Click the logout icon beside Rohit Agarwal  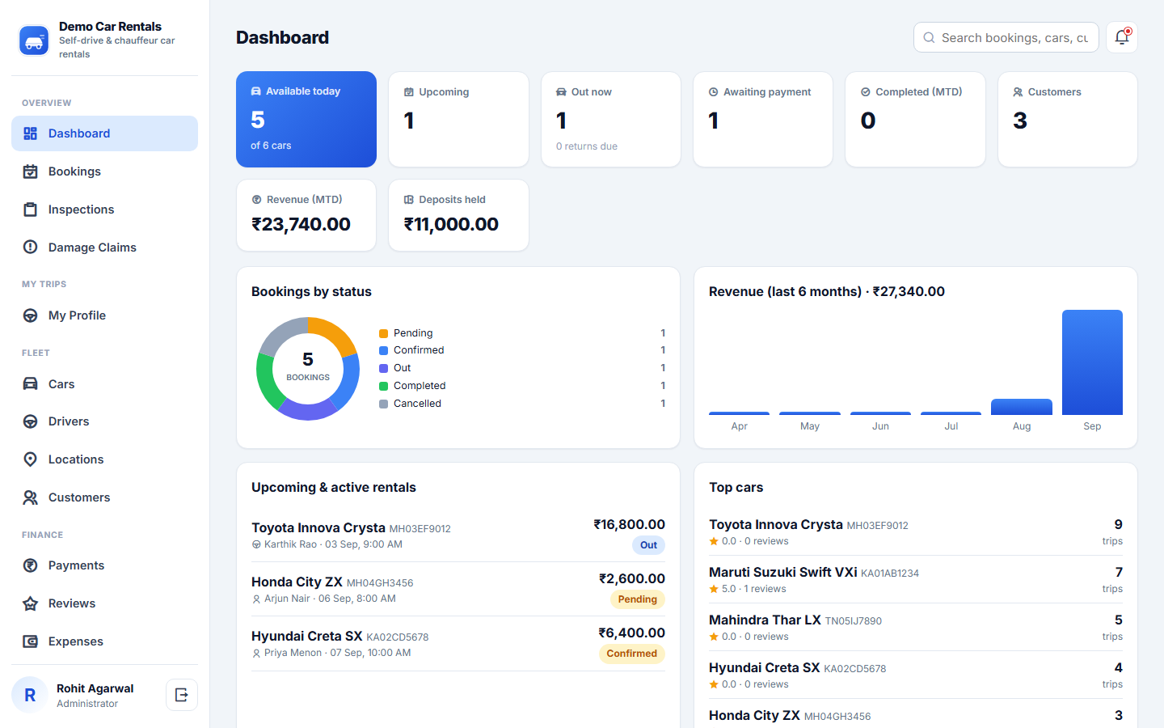(x=182, y=695)
